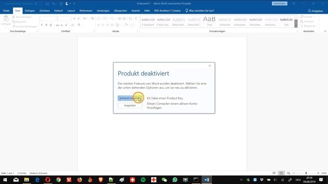
Task: Click the sort icon in Absatz group
Action: (x=131, y=18)
